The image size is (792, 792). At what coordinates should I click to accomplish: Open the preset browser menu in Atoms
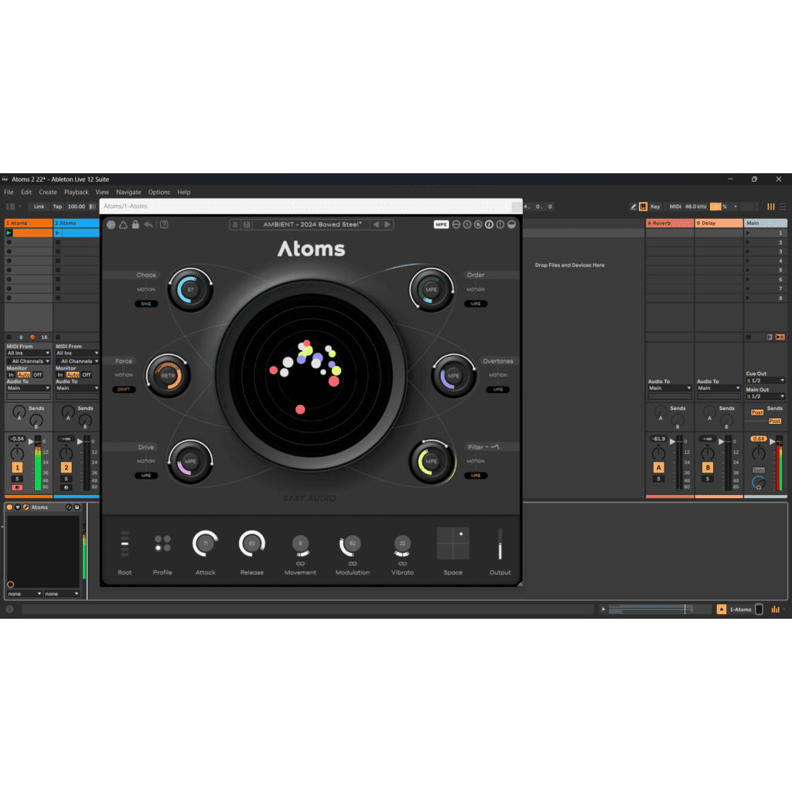[x=234, y=224]
